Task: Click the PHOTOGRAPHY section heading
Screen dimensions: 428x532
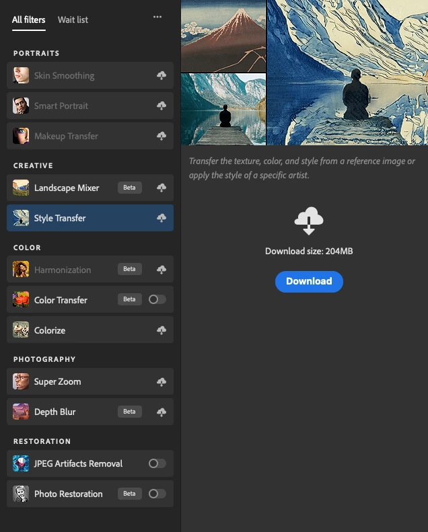Action: tap(44, 359)
